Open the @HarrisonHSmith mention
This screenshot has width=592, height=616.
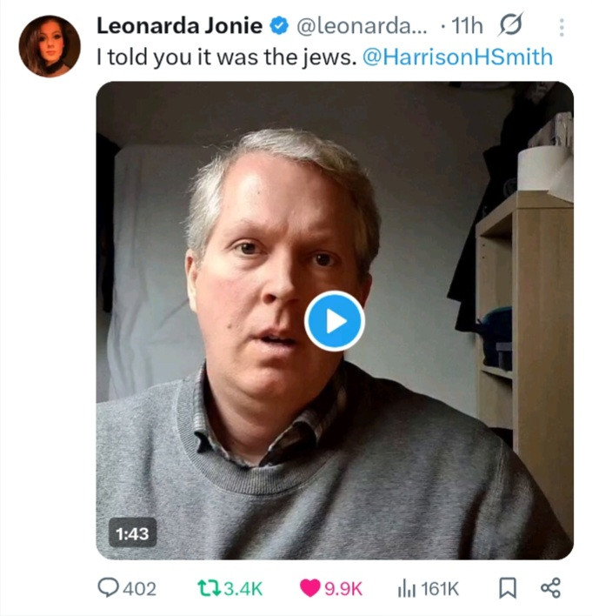pyautogui.click(x=456, y=58)
